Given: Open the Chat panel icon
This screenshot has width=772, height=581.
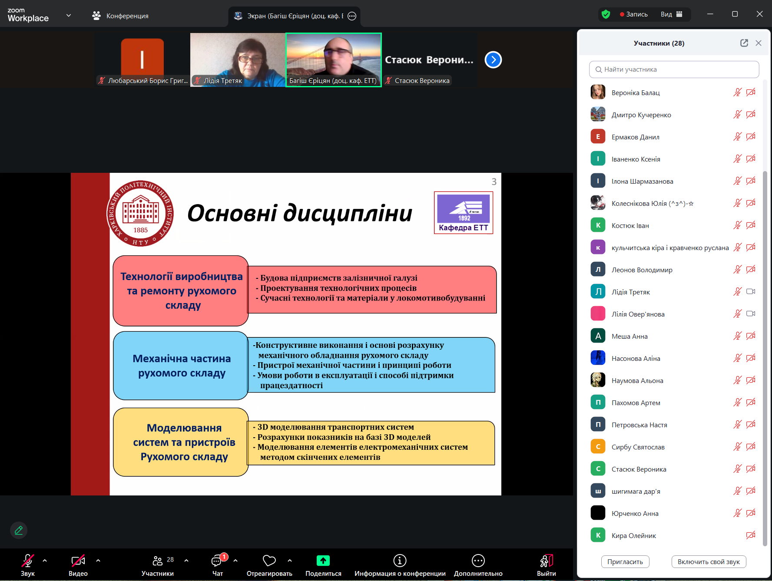Looking at the screenshot, I should (217, 561).
